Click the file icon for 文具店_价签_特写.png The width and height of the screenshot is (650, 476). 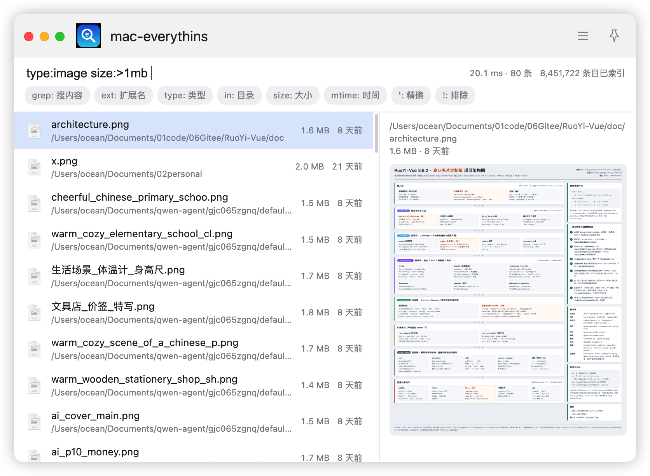[x=34, y=313]
